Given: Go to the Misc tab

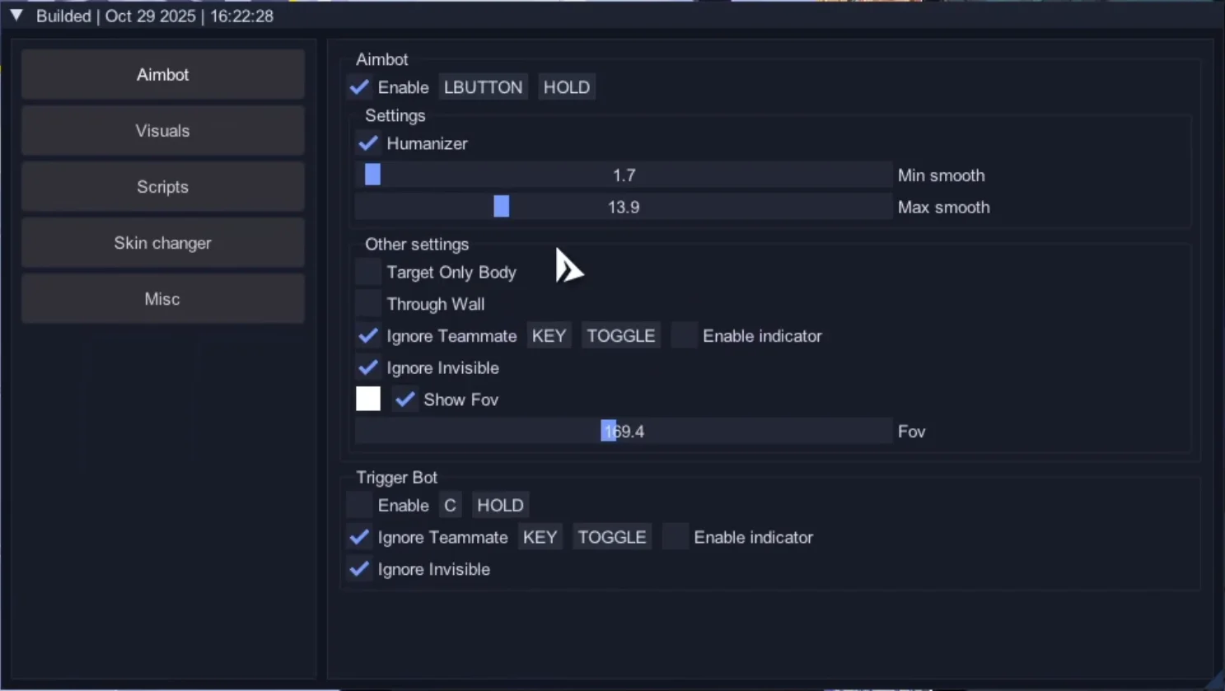Looking at the screenshot, I should [162, 299].
